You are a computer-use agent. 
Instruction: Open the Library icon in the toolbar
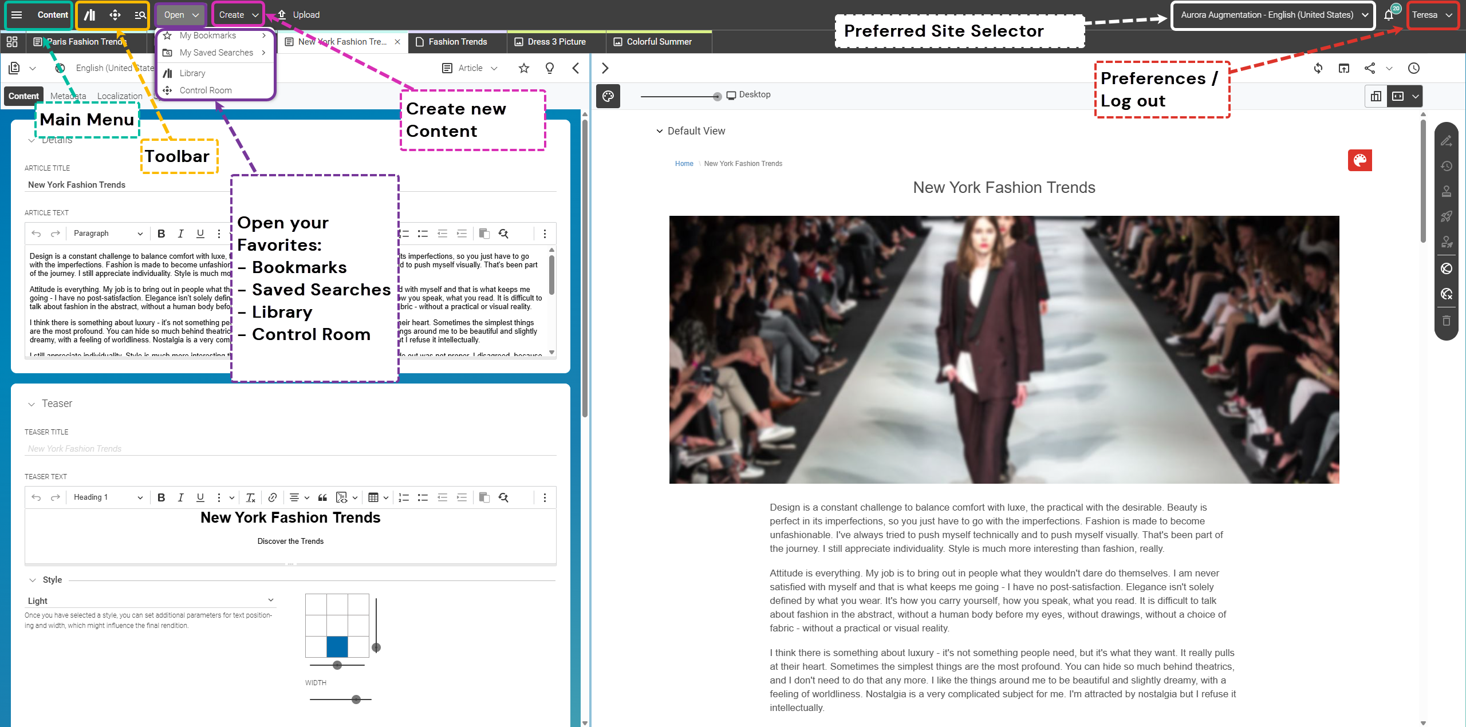90,15
